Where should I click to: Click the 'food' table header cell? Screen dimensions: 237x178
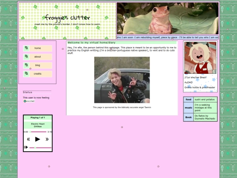(x=188, y=99)
